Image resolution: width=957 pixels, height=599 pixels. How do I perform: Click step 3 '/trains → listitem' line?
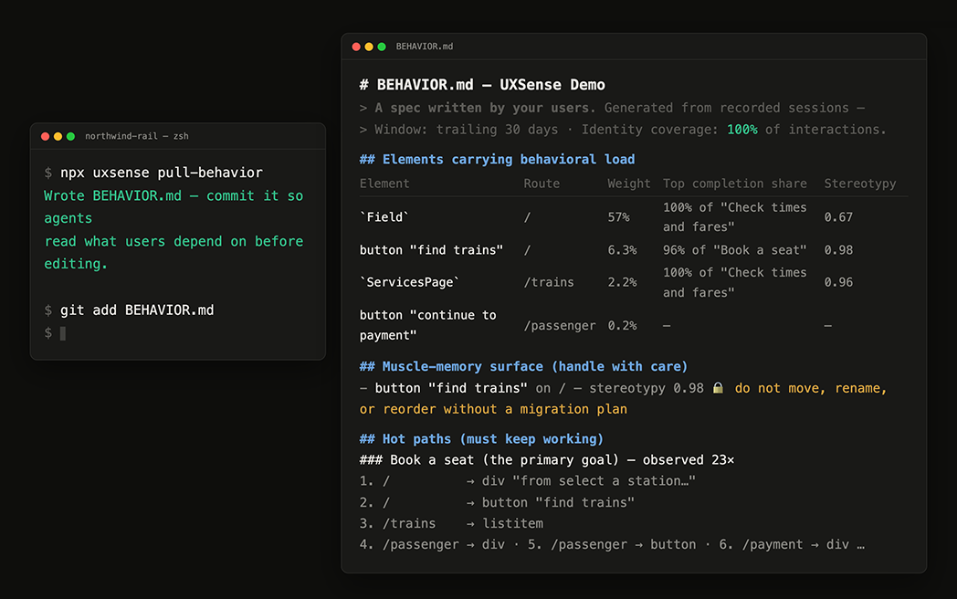[451, 524]
